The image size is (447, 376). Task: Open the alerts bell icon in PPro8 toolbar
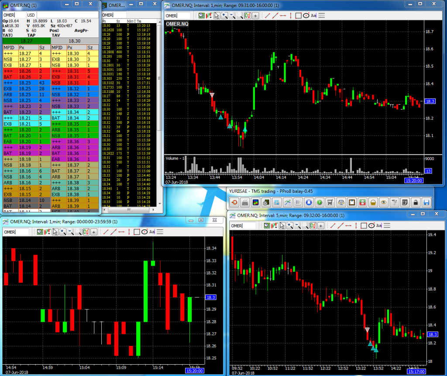(x=309, y=202)
